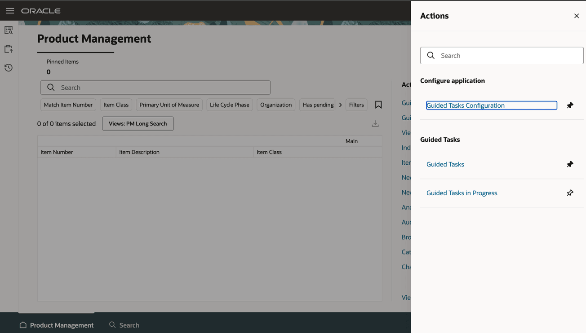Open the Life Cycle Phase filter chip
The image size is (586, 333).
230,105
